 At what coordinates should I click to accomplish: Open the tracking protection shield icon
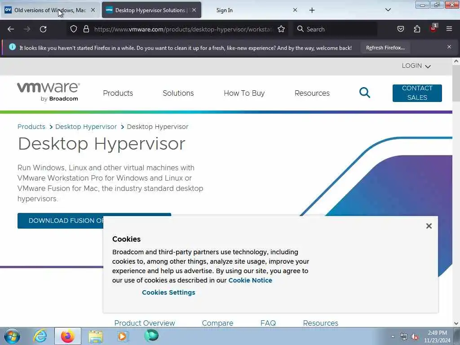(x=74, y=29)
